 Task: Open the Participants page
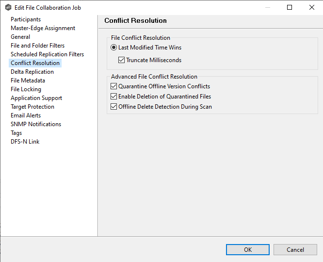(x=26, y=19)
